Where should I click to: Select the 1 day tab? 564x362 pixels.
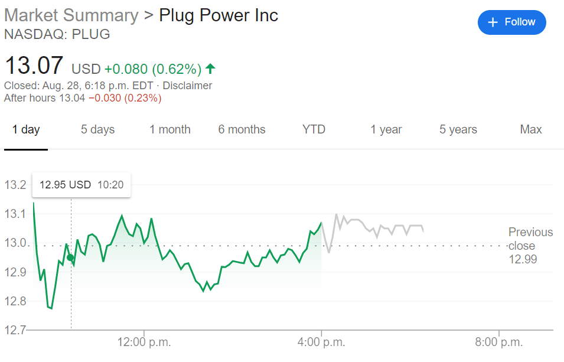26,130
